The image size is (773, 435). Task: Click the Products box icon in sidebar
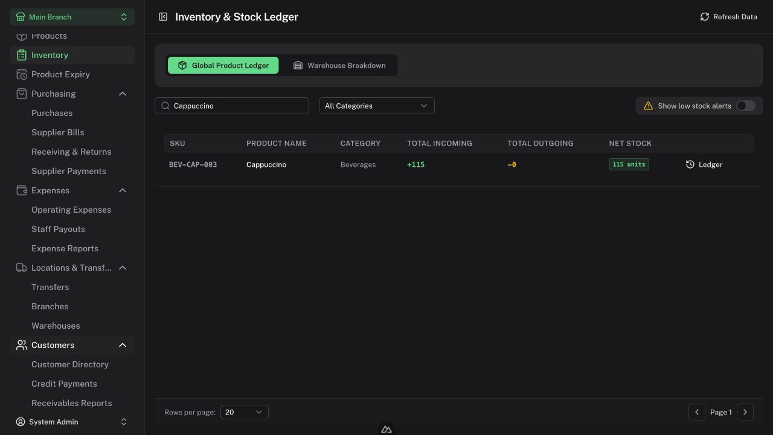pyautogui.click(x=22, y=36)
